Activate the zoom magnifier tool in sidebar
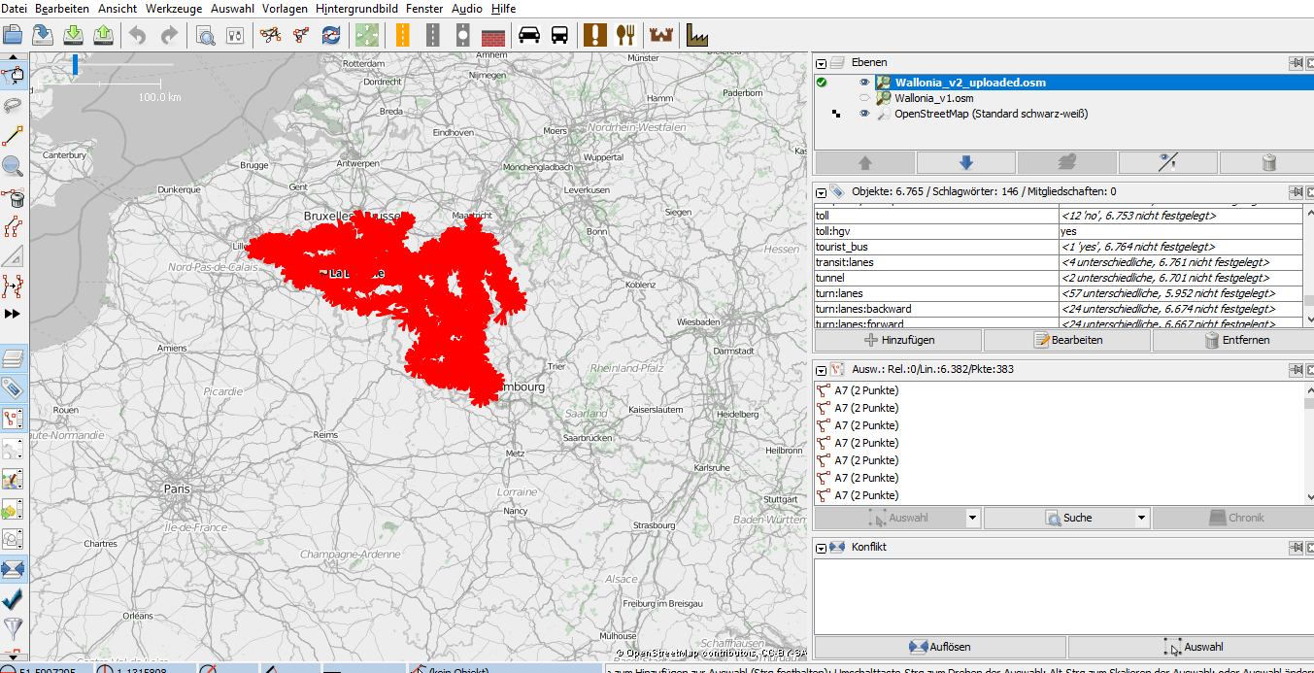This screenshot has width=1314, height=673. [x=14, y=166]
